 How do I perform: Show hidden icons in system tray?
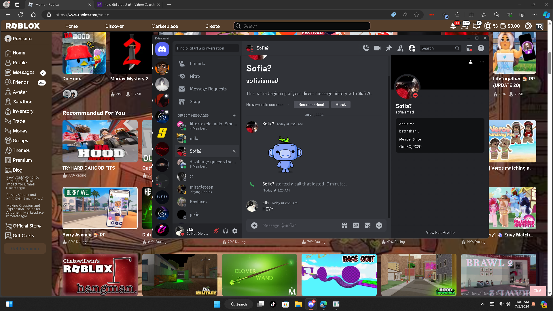pyautogui.click(x=483, y=304)
